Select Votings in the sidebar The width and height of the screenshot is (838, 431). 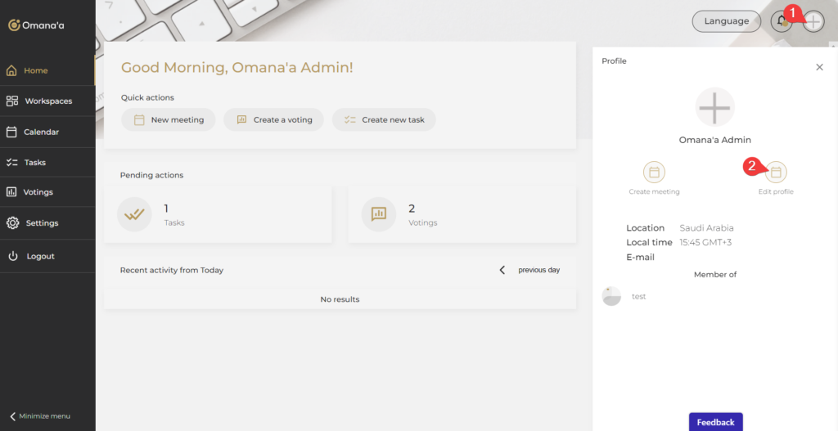pyautogui.click(x=38, y=192)
